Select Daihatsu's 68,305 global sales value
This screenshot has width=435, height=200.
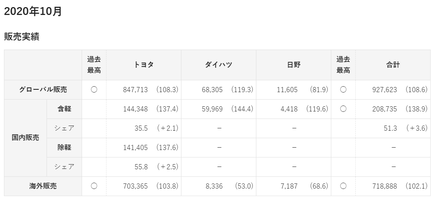coord(213,90)
